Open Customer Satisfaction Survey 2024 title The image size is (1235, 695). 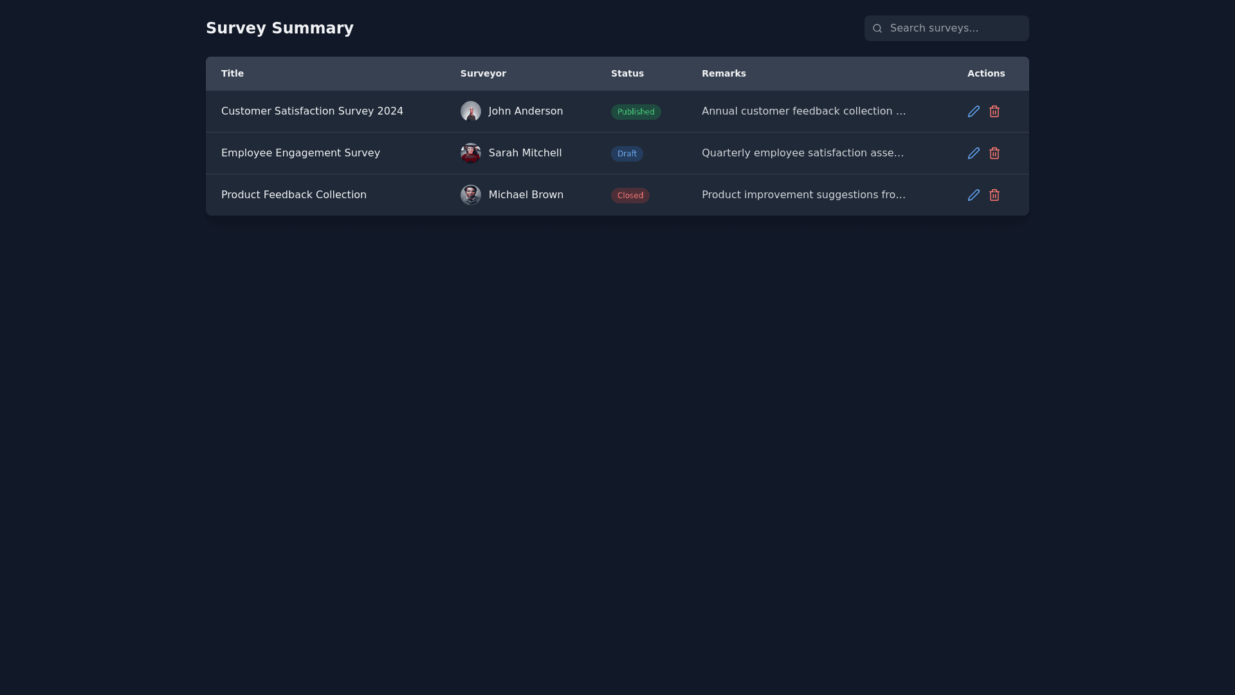[312, 111]
